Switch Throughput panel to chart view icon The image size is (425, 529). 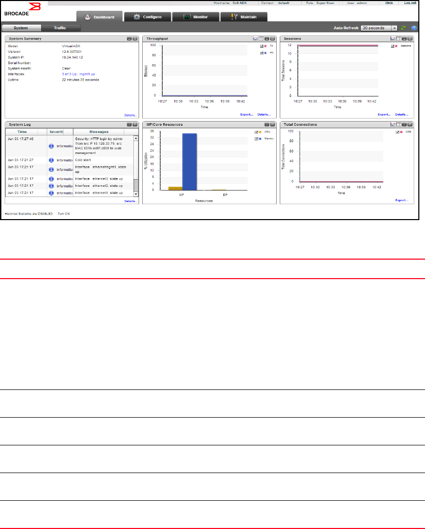click(x=256, y=38)
